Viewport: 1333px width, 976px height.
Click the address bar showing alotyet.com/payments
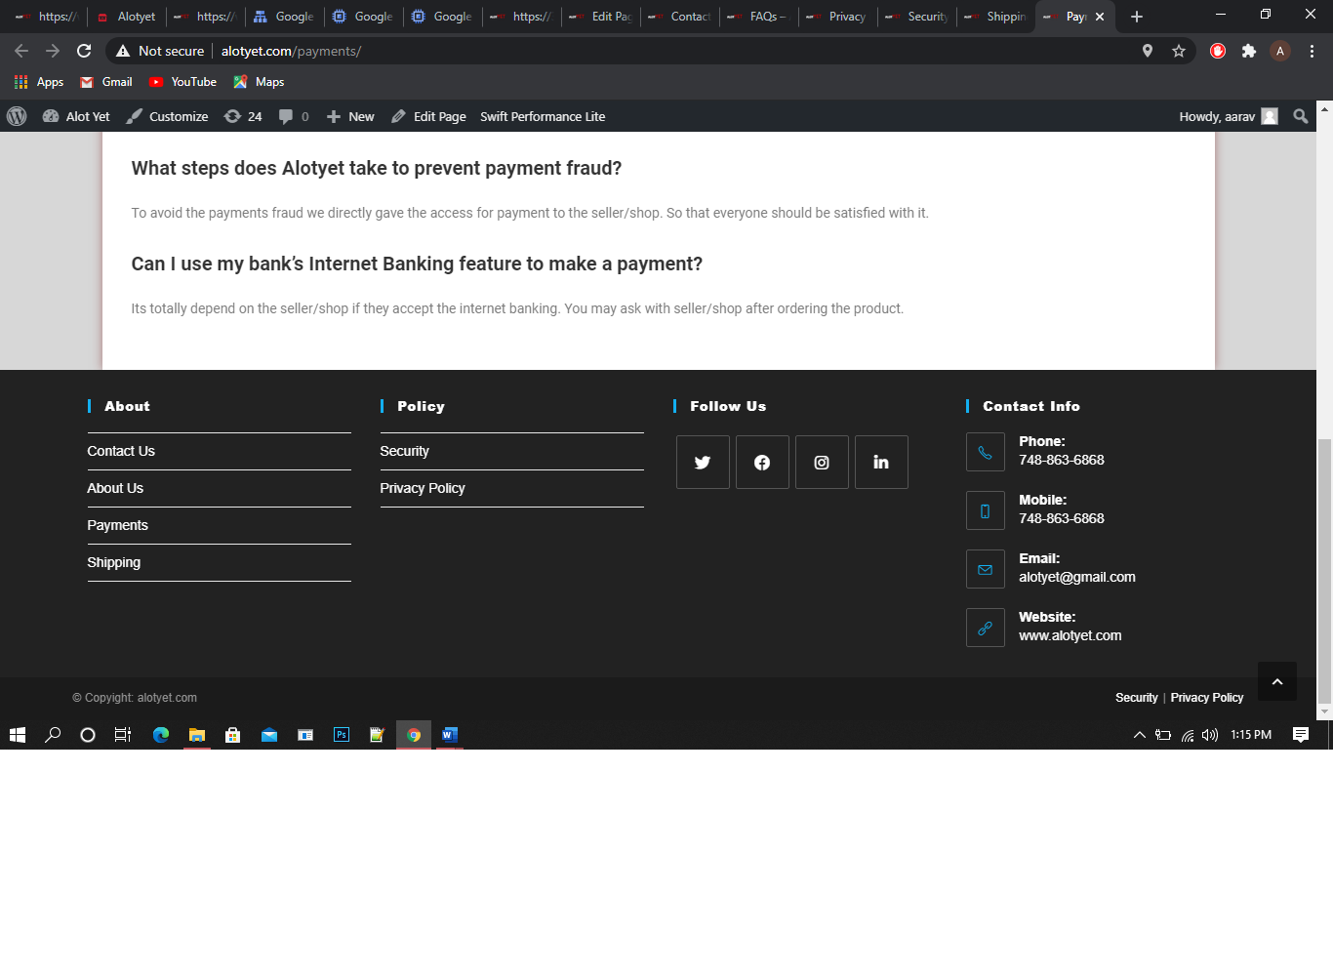[x=625, y=51]
